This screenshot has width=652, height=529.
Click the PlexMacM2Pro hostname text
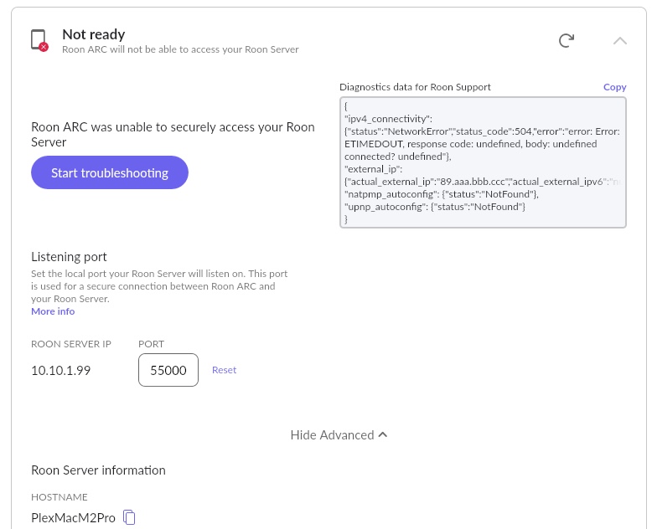[x=73, y=517]
